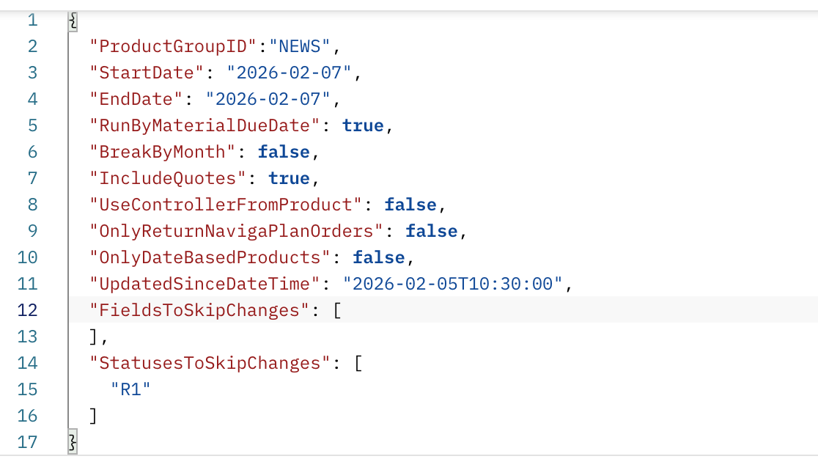Image resolution: width=818 pixels, height=459 pixels.
Task: Click the closing bracket on line 16
Action: 93,416
